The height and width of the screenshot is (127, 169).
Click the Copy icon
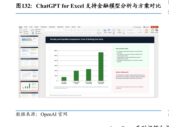pyautogui.click(x=24, y=31)
